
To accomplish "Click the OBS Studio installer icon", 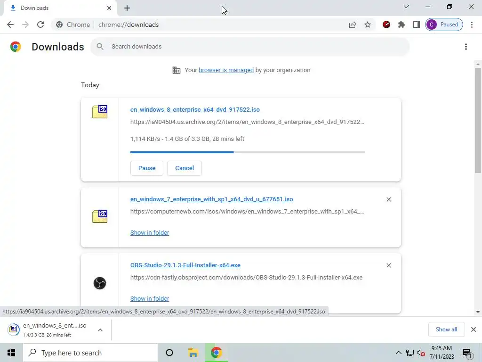I will tap(100, 283).
